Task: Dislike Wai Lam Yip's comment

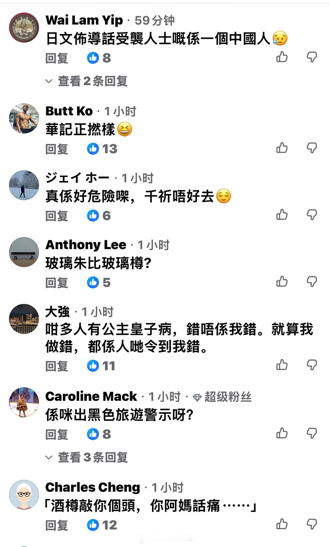Action: pyautogui.click(x=312, y=57)
